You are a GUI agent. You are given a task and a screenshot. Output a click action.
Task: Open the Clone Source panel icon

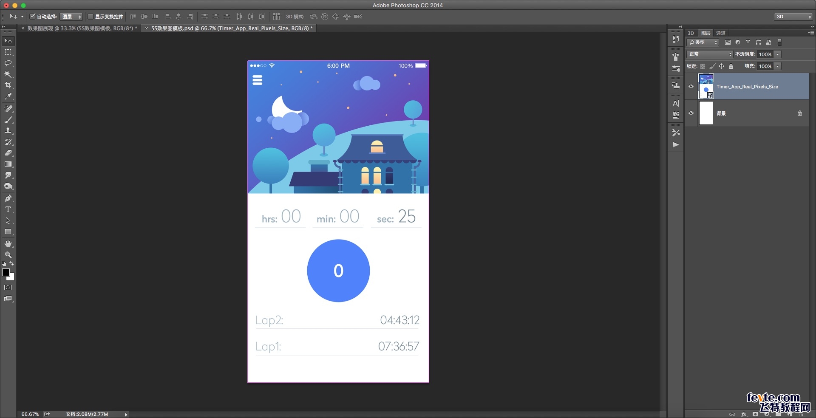(676, 85)
